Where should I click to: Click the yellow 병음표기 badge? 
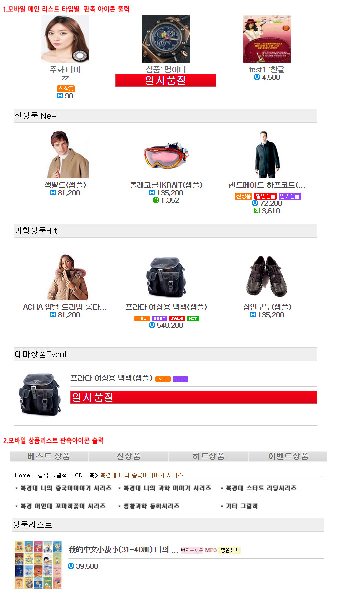click(230, 550)
